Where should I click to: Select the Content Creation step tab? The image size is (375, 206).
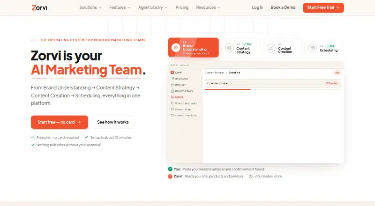(283, 48)
